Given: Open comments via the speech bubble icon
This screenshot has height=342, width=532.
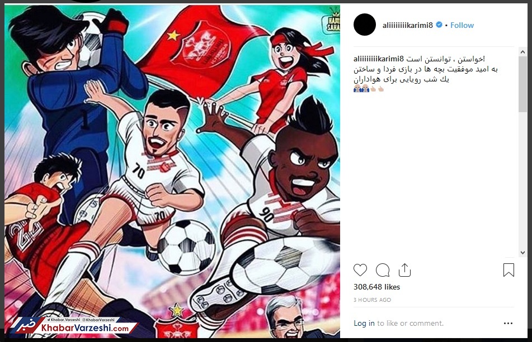Looking at the screenshot, I should [383, 270].
